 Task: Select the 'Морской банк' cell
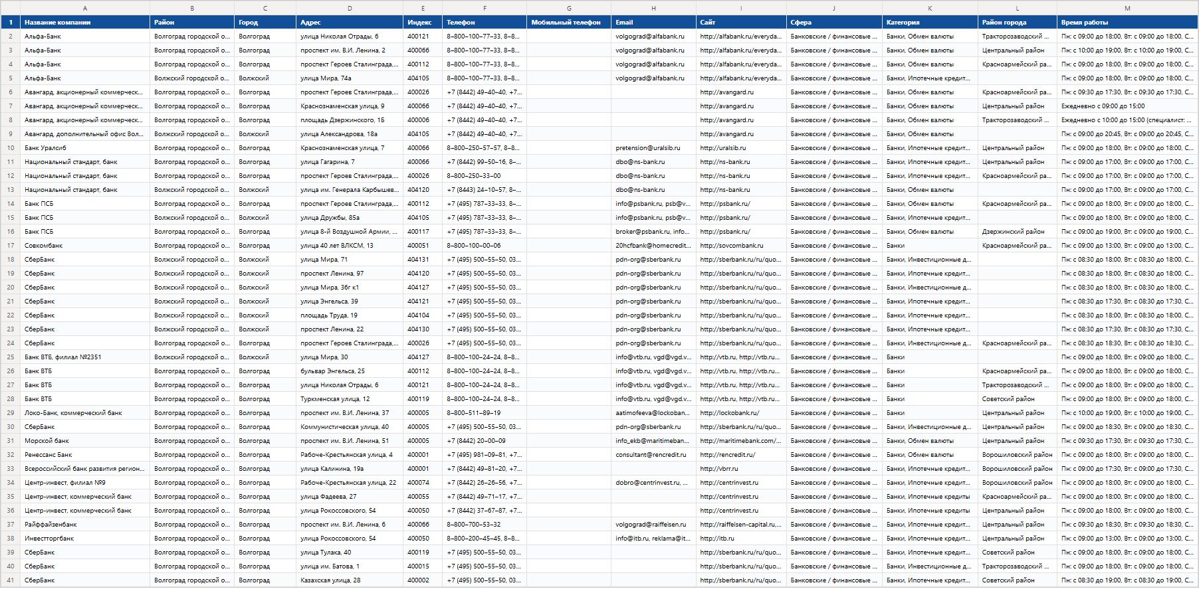(85, 441)
